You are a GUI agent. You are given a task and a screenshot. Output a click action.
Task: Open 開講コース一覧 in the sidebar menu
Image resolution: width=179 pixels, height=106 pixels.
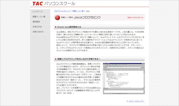(x=40, y=17)
